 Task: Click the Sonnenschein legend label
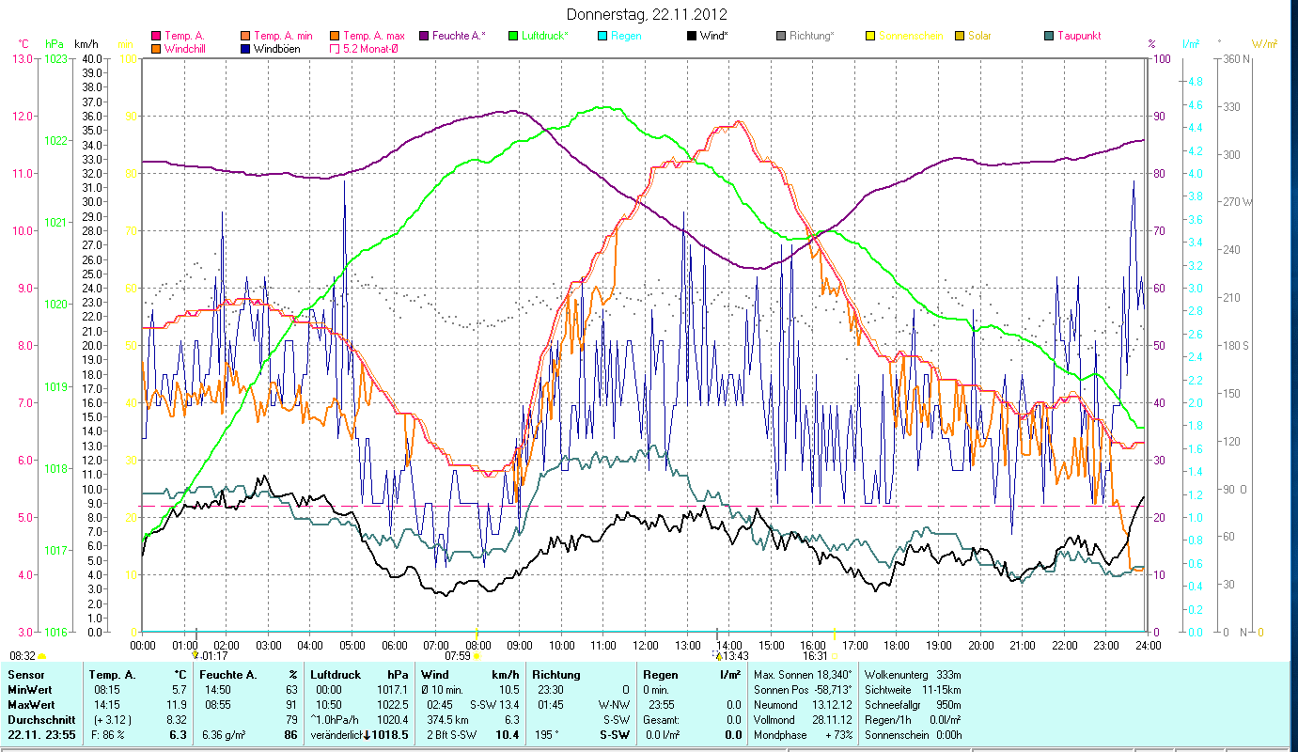coord(910,36)
